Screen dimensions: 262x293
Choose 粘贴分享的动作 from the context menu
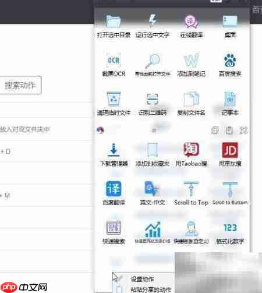(x=151, y=290)
